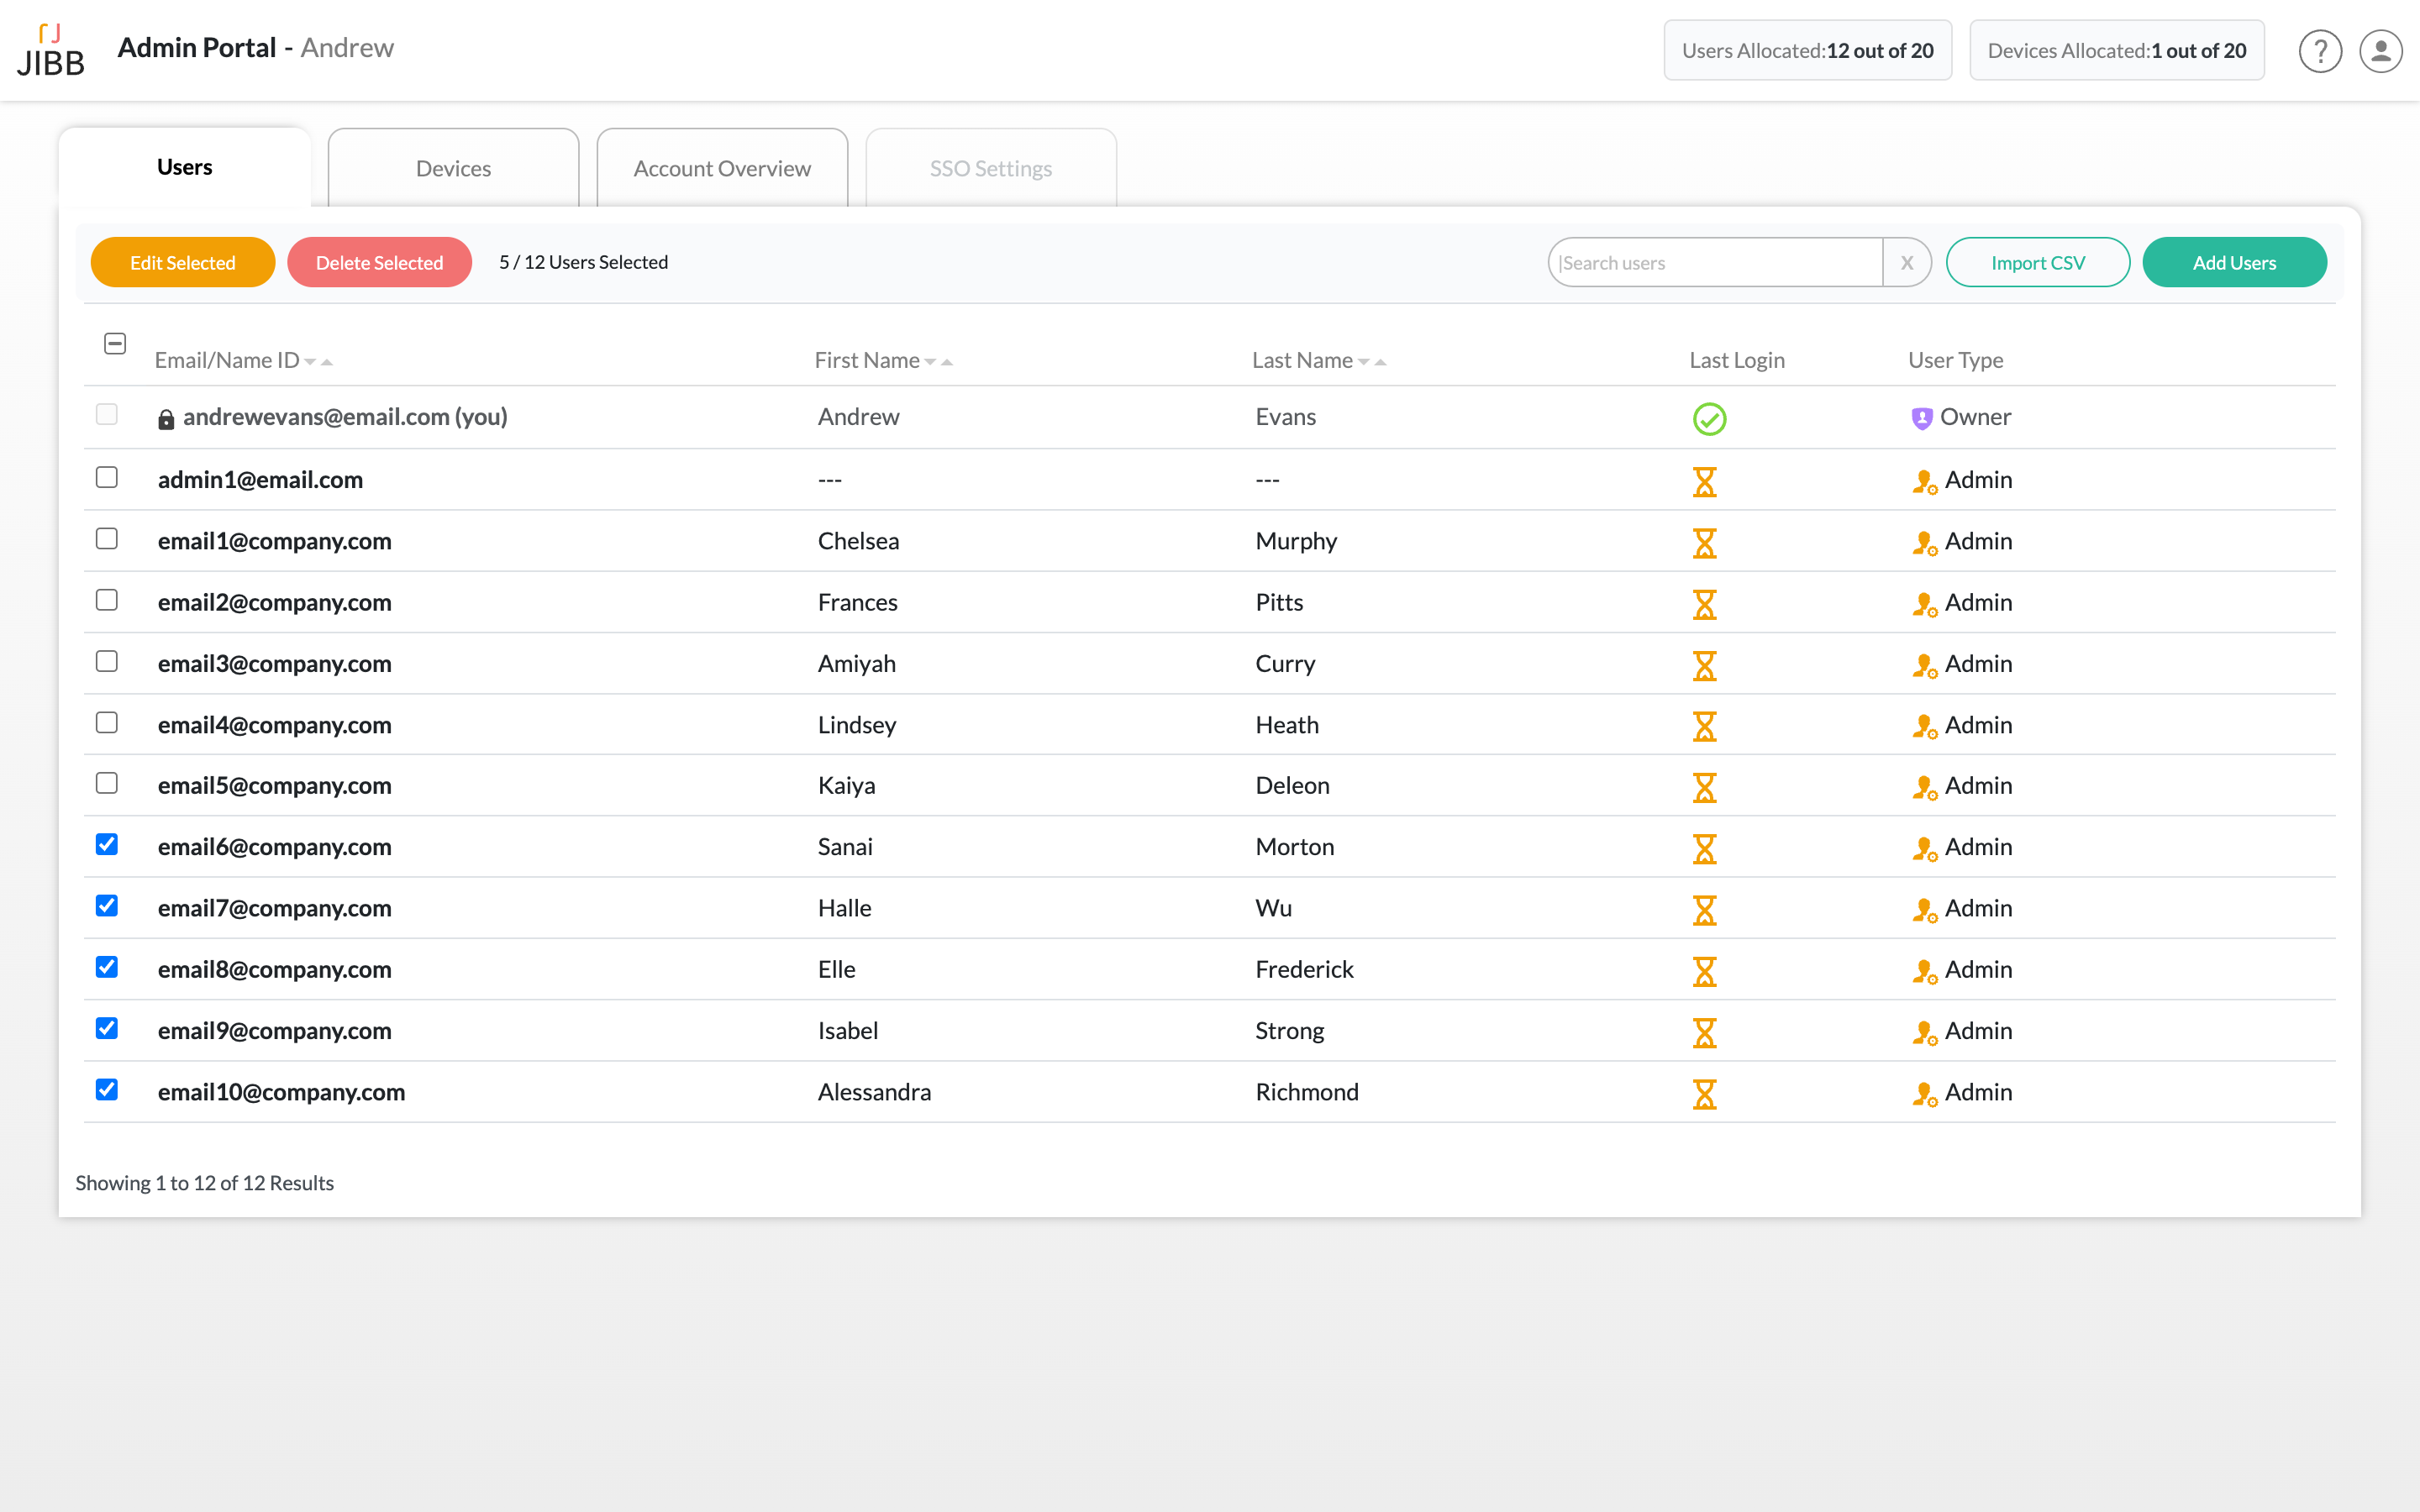Click the admin user icon for email9@company.com

pyautogui.click(x=1924, y=1033)
